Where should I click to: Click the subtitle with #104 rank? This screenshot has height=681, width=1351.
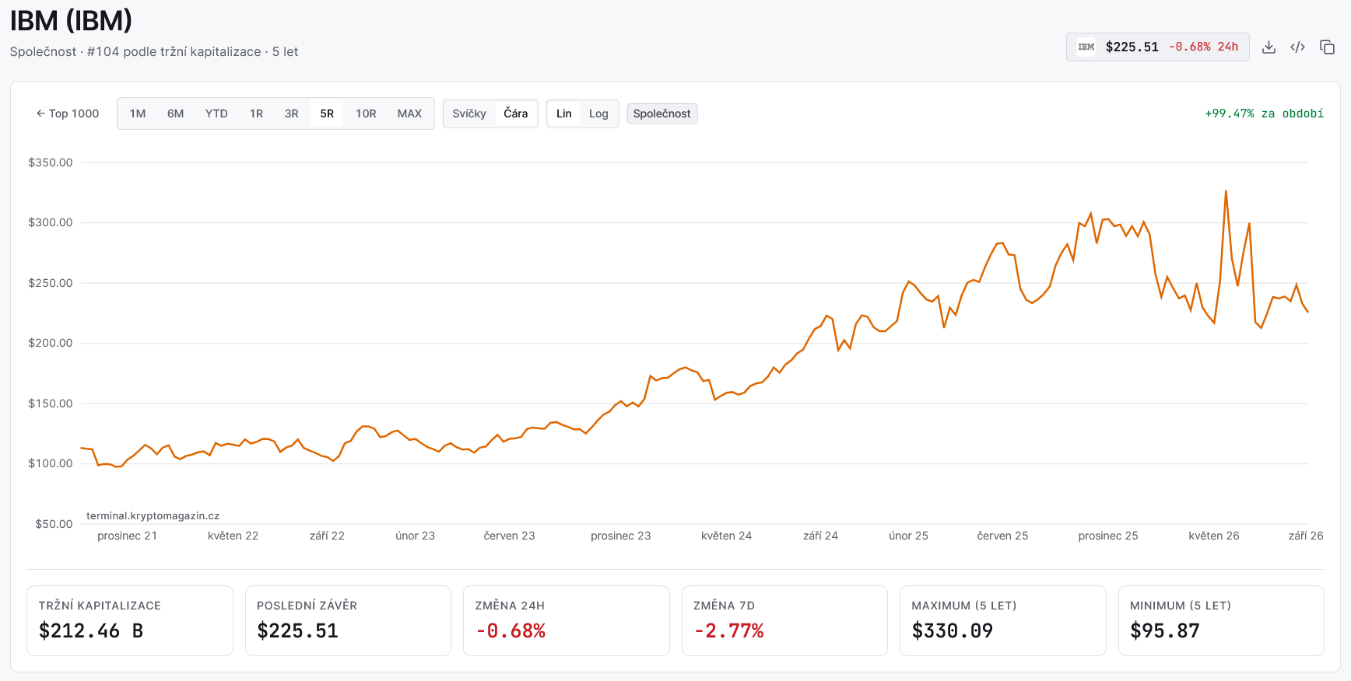coord(154,51)
